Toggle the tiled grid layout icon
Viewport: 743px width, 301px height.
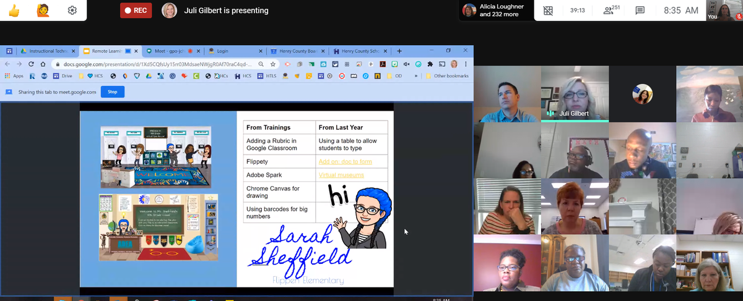547,11
